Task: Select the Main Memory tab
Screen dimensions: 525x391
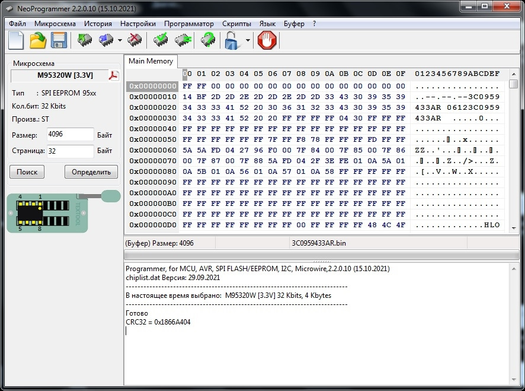Action: tap(151, 61)
